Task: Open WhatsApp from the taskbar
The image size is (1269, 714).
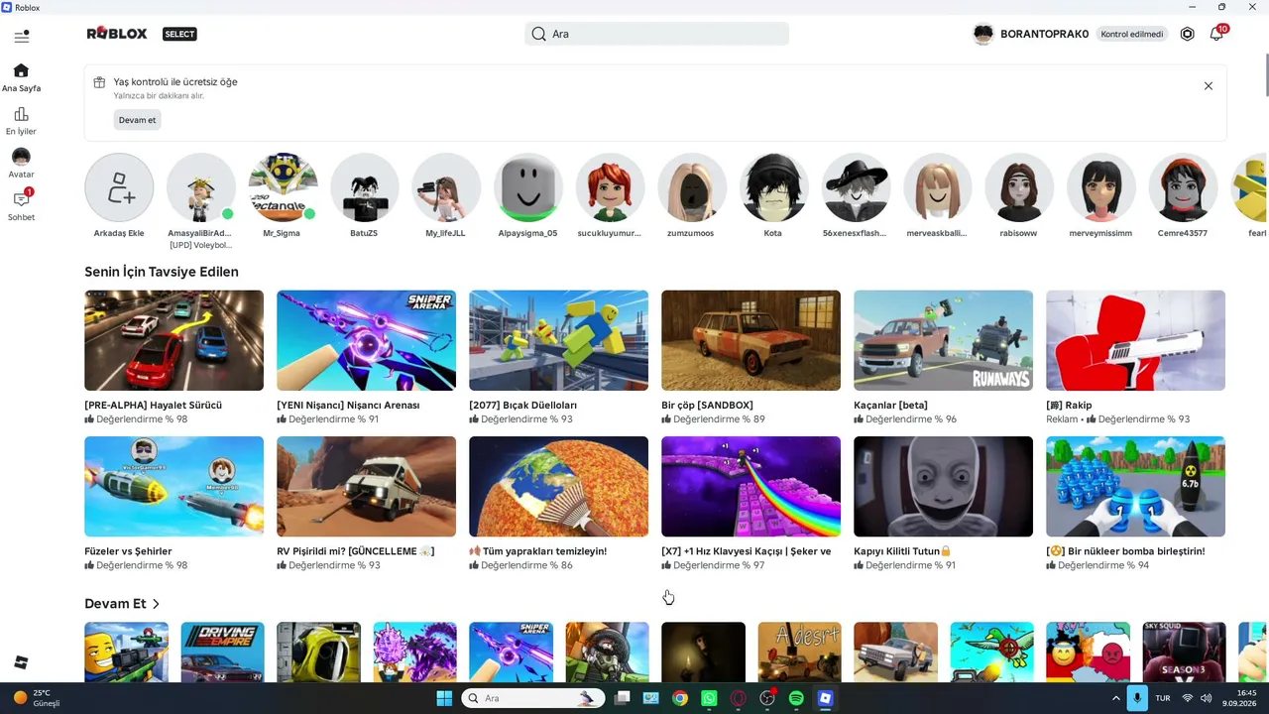Action: pyautogui.click(x=709, y=698)
